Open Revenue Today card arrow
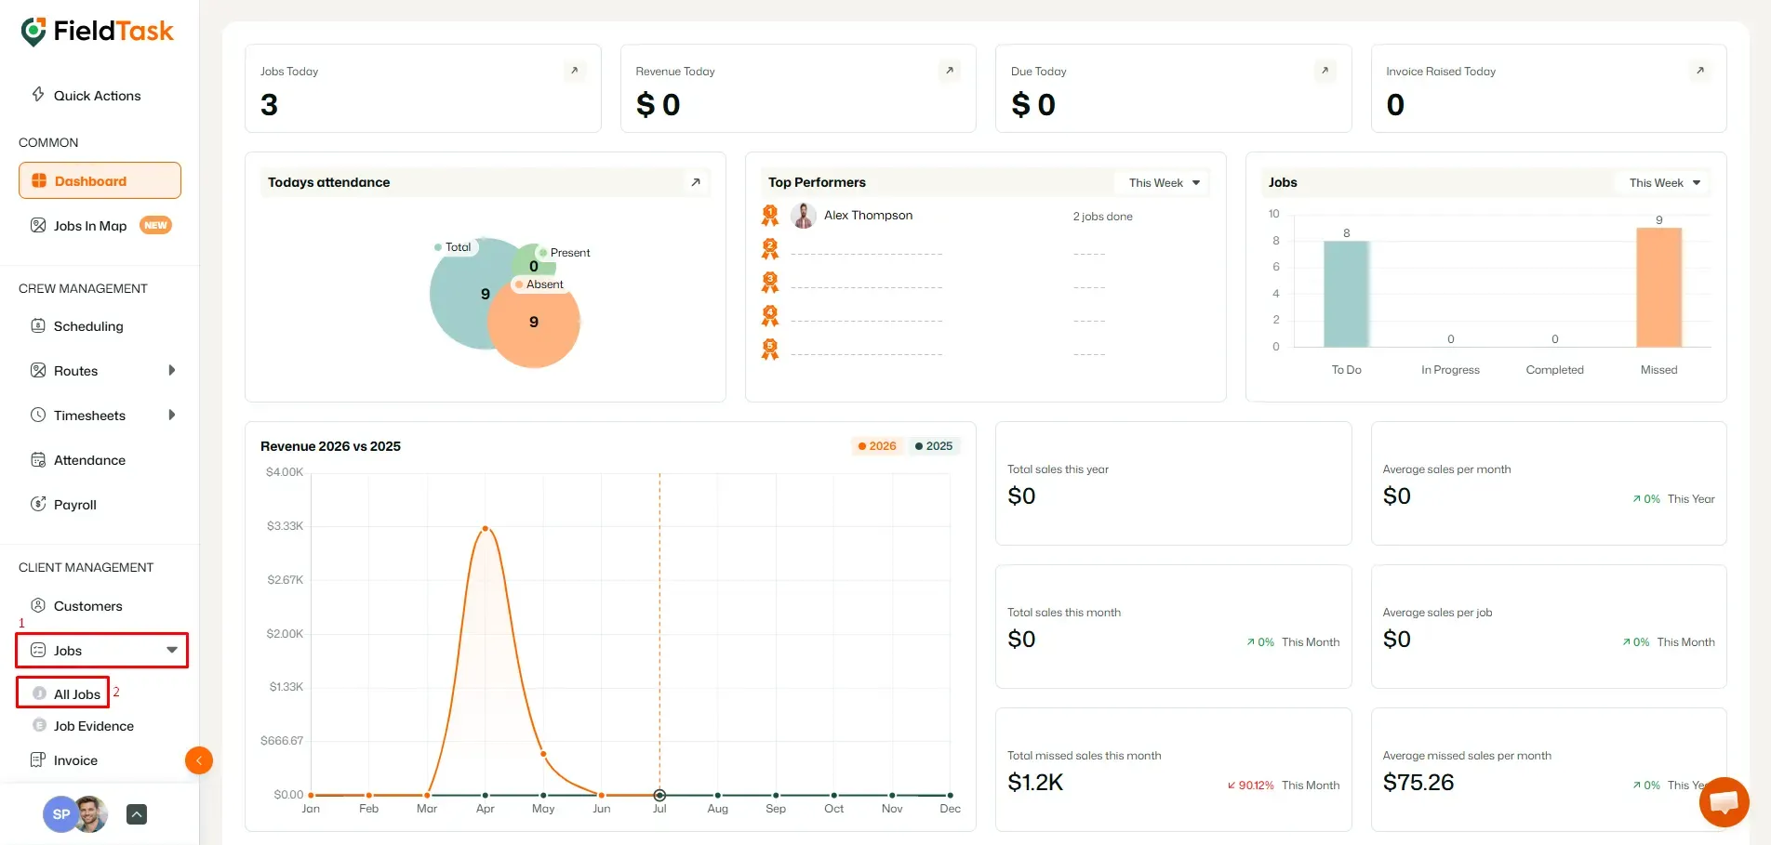 coord(950,71)
